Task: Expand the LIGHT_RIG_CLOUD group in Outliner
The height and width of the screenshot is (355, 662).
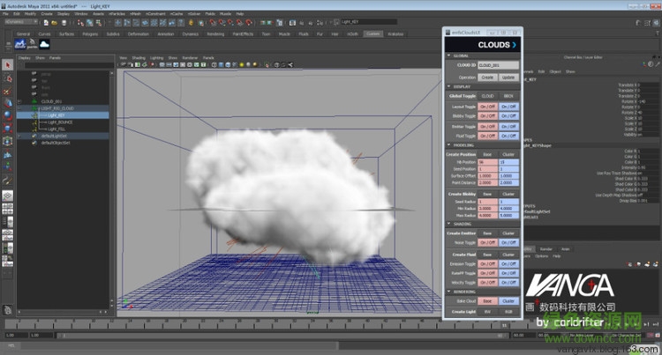Action: [19, 108]
